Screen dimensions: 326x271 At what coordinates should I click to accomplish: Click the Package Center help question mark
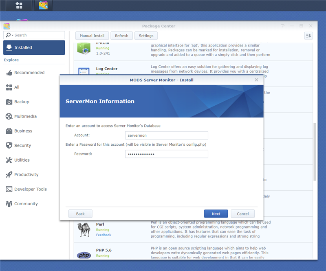coord(283,26)
